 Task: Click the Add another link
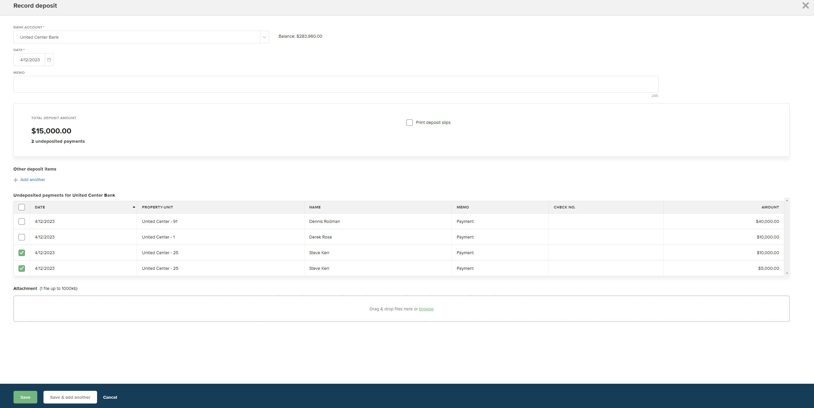click(x=32, y=180)
